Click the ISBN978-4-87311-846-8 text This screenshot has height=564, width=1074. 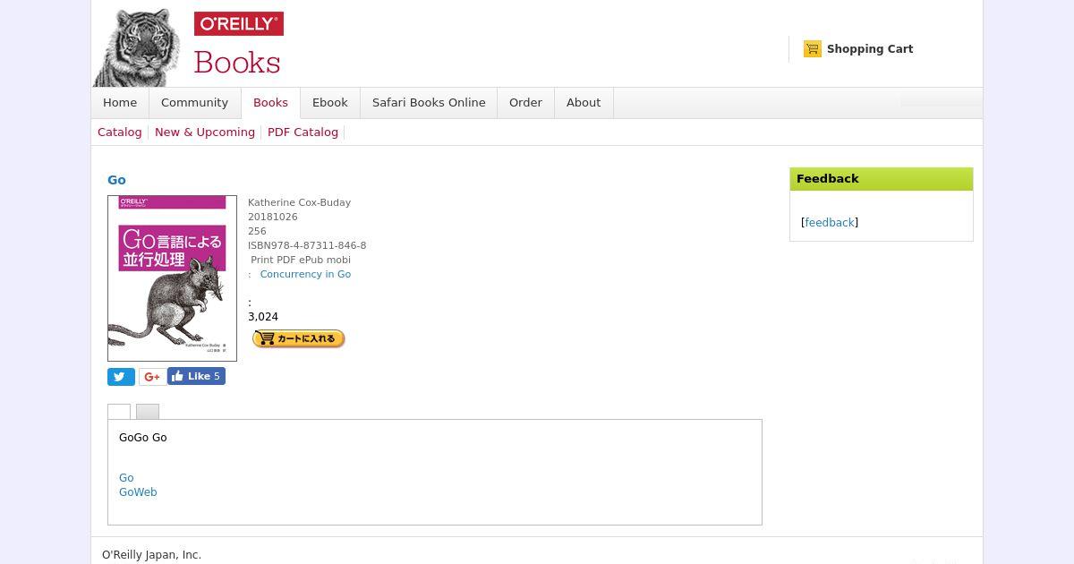pos(307,245)
